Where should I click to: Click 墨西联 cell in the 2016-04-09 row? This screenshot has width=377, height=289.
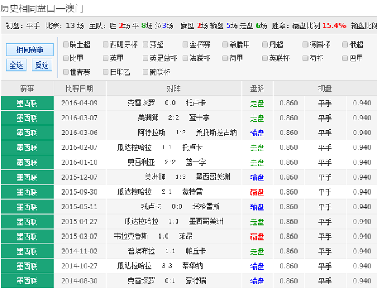click(27, 103)
